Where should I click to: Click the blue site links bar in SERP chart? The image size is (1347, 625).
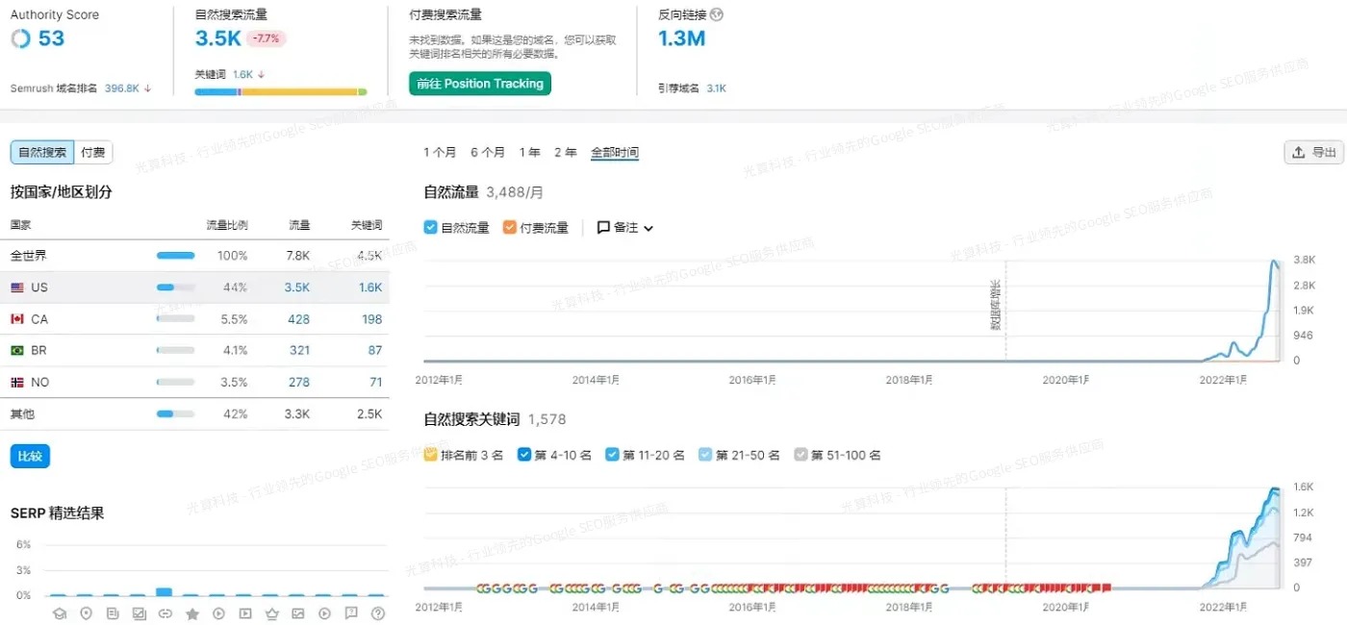tap(165, 591)
